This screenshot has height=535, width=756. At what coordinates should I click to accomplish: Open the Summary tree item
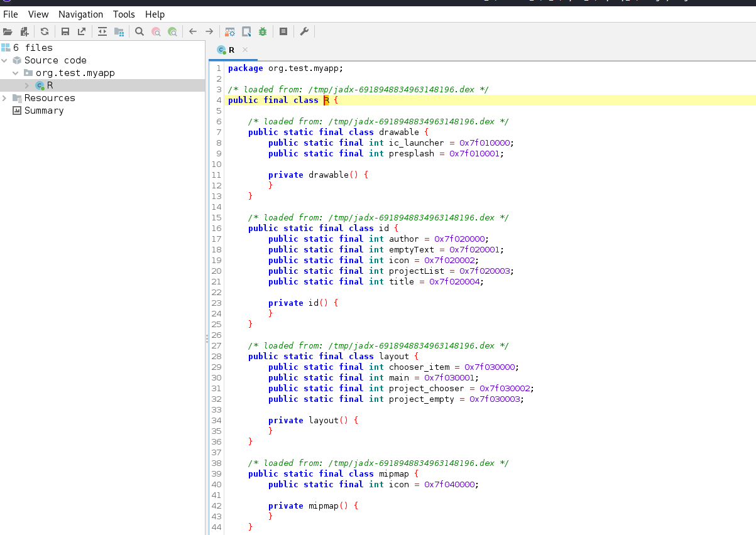[x=44, y=111]
